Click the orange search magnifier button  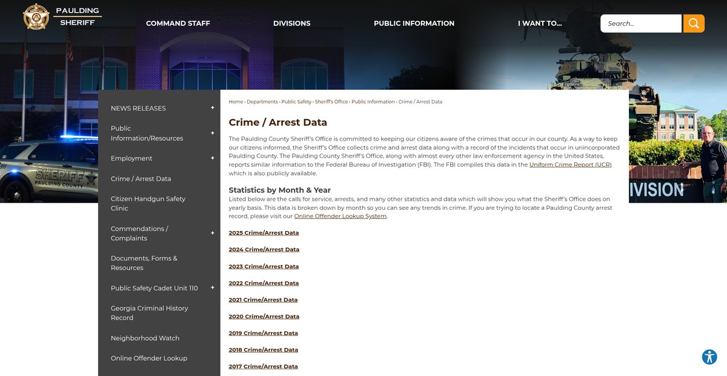tap(694, 24)
